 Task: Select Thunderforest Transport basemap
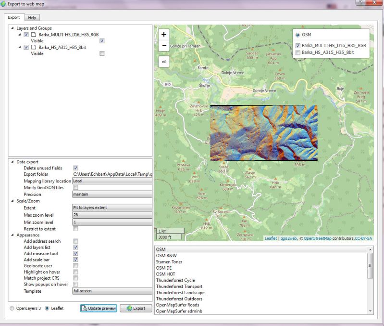(x=261, y=286)
